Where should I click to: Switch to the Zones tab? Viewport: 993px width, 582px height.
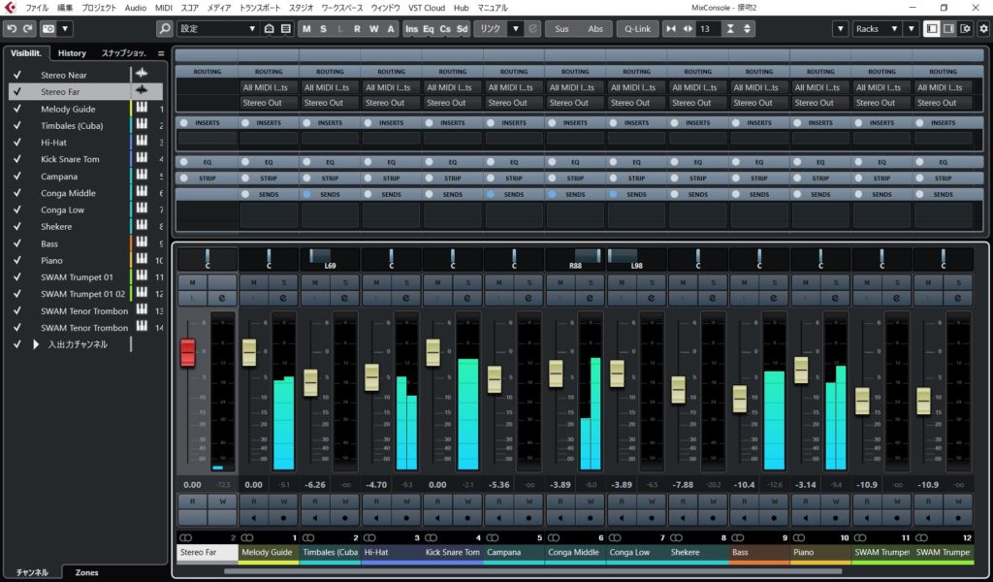click(x=86, y=572)
